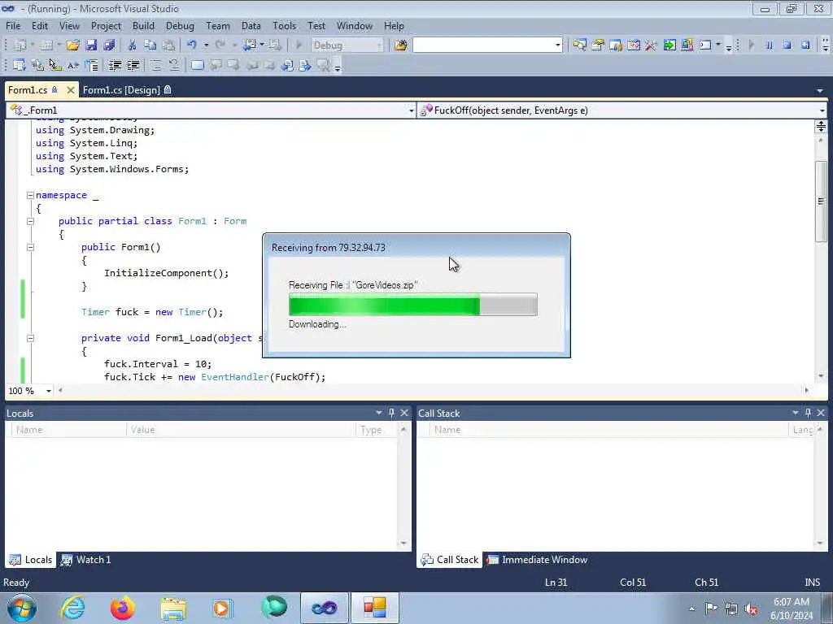This screenshot has height=624, width=833.
Task: Click the GoreVideos.zip download progress bar
Action: [412, 305]
